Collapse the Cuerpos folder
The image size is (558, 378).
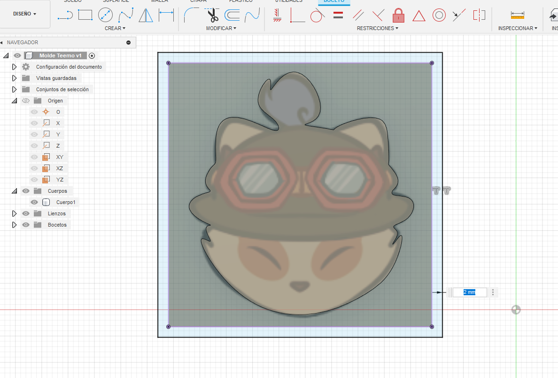[14, 191]
